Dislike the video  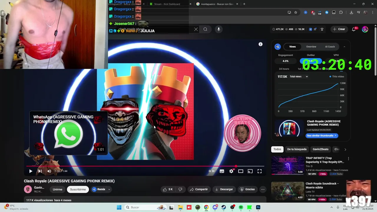180,189
